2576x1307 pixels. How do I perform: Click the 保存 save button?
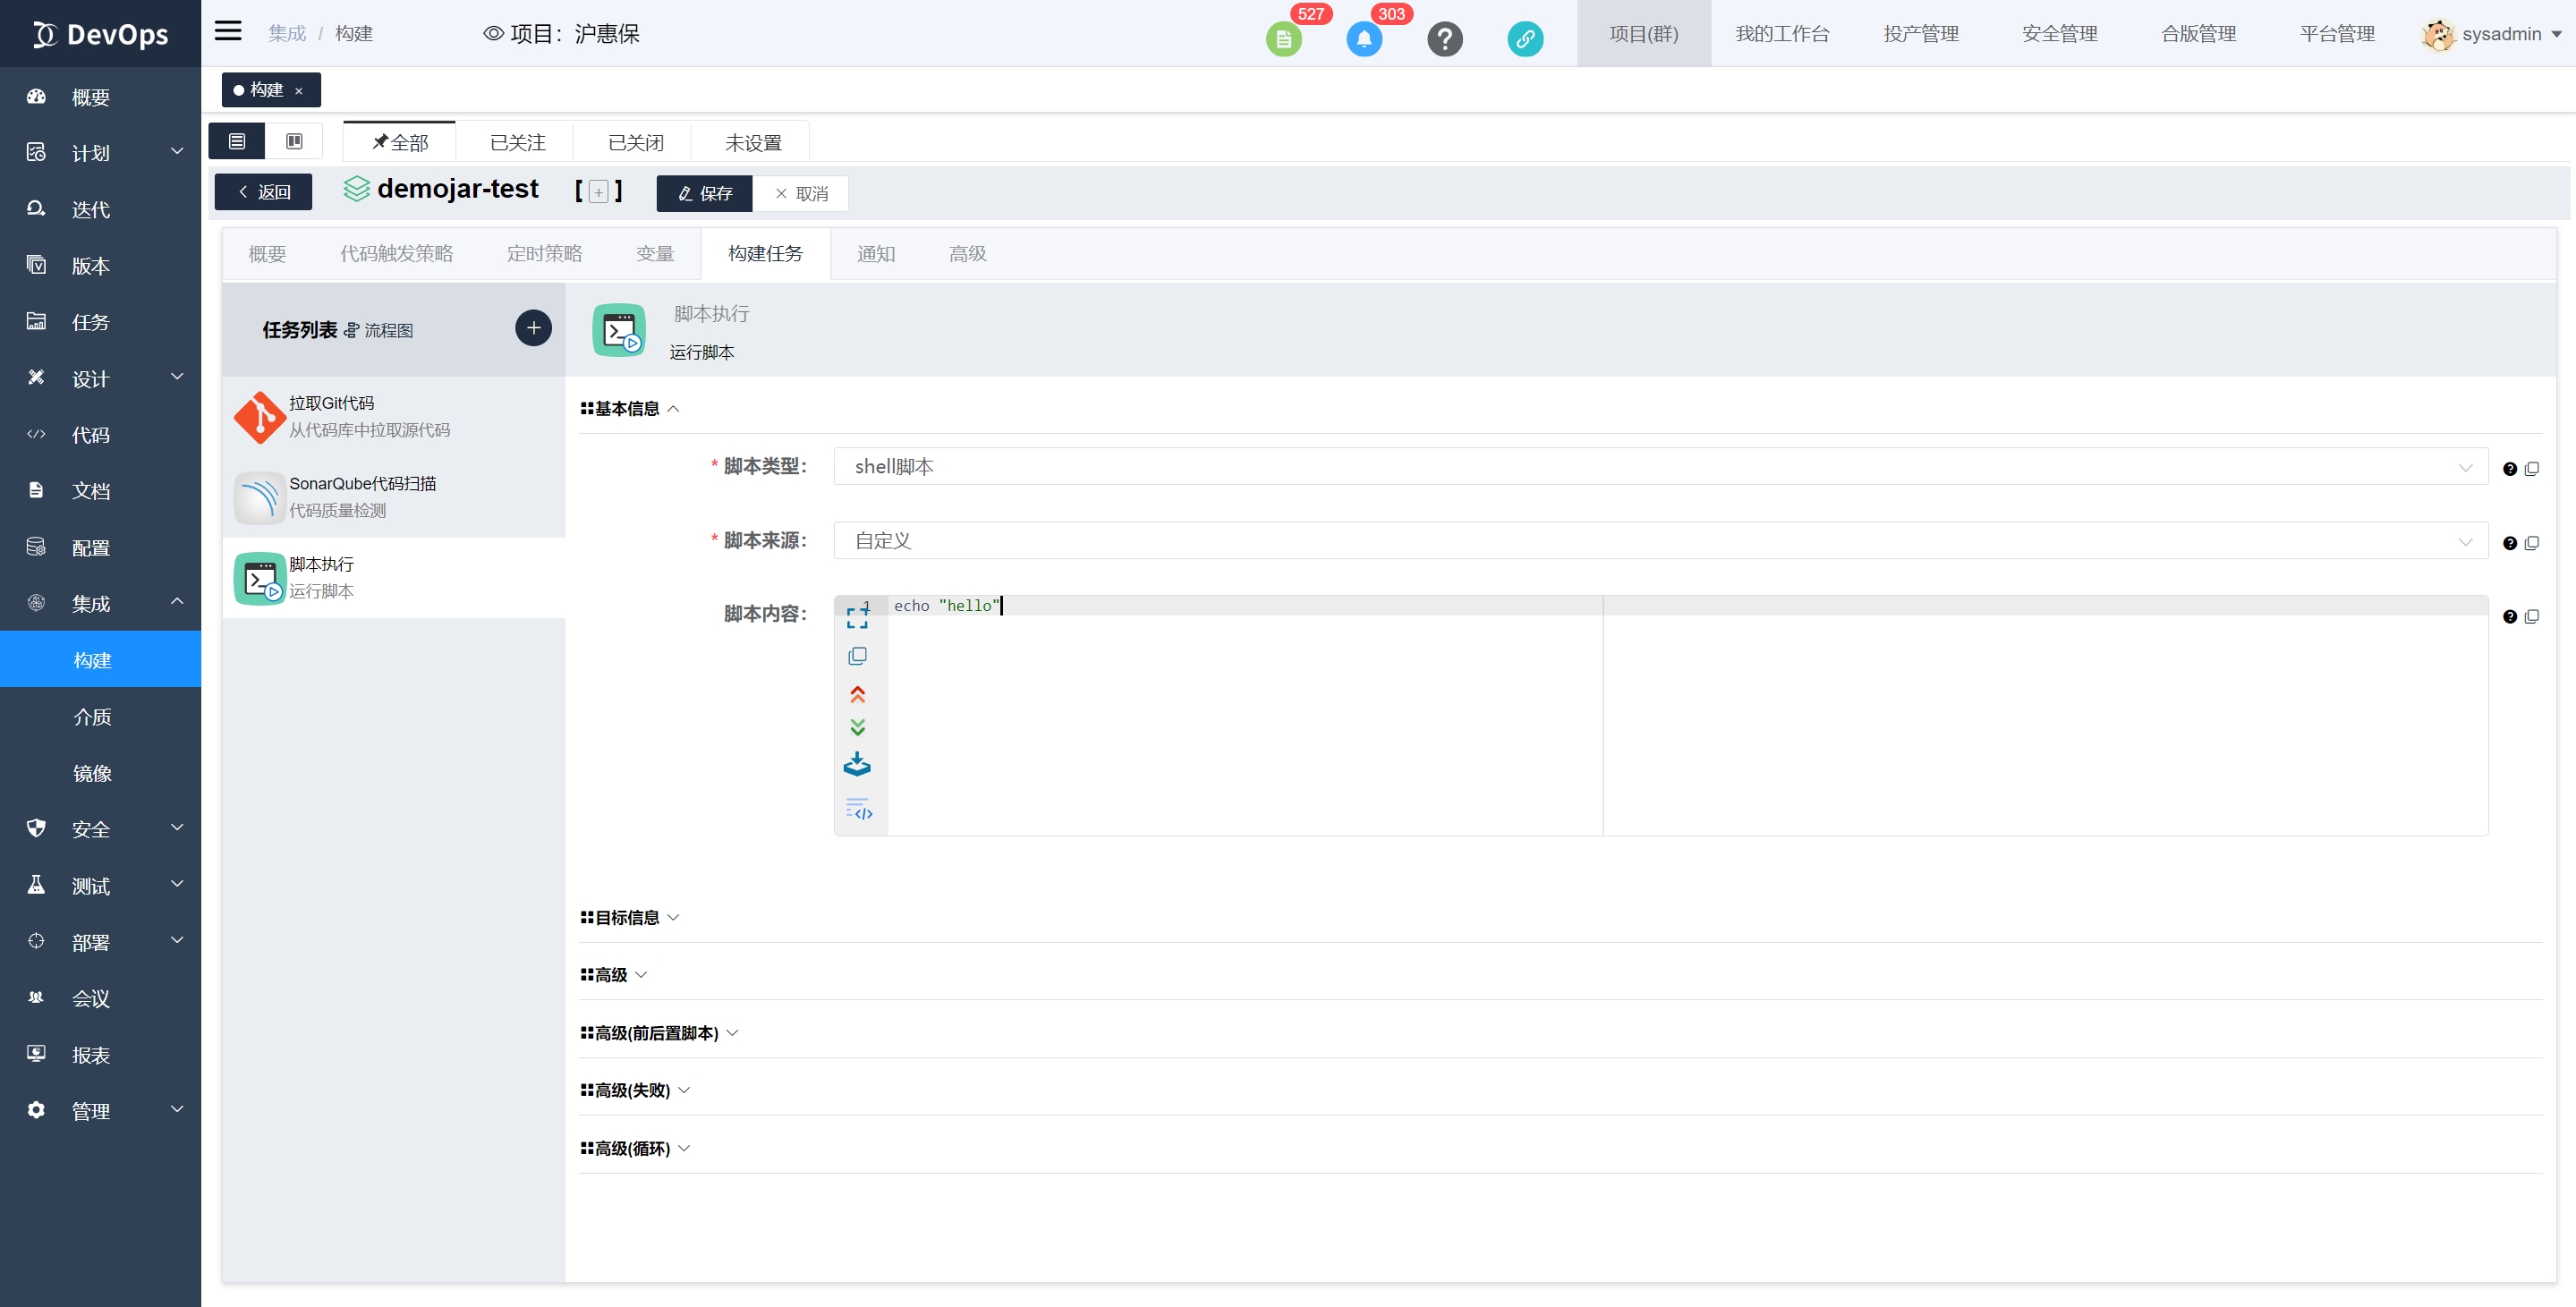(704, 193)
